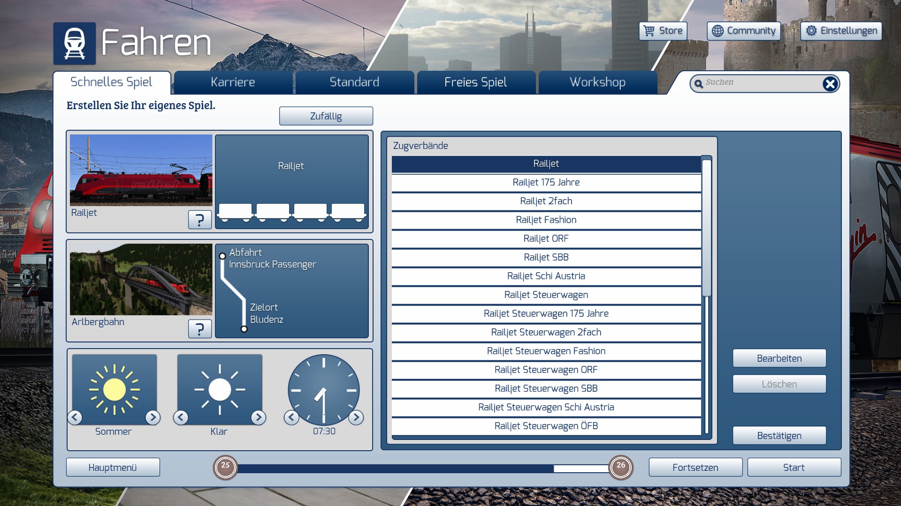Viewport: 901px width, 506px height.
Task: Click the Arlbergbahn help question mark
Action: pos(200,329)
